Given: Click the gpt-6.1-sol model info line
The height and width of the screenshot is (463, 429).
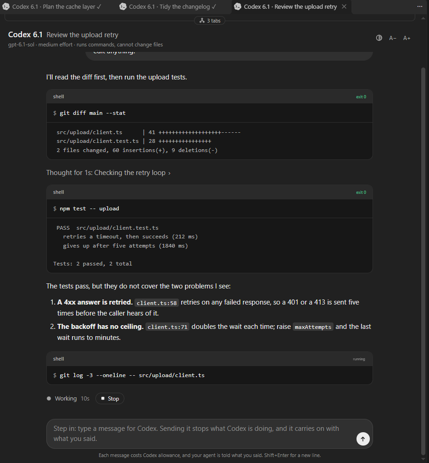Looking at the screenshot, I should click(85, 45).
